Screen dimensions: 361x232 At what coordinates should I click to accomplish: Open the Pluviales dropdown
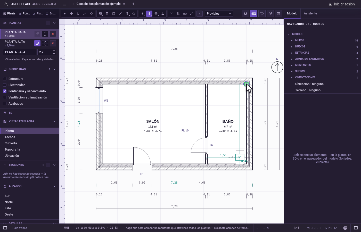(219, 14)
